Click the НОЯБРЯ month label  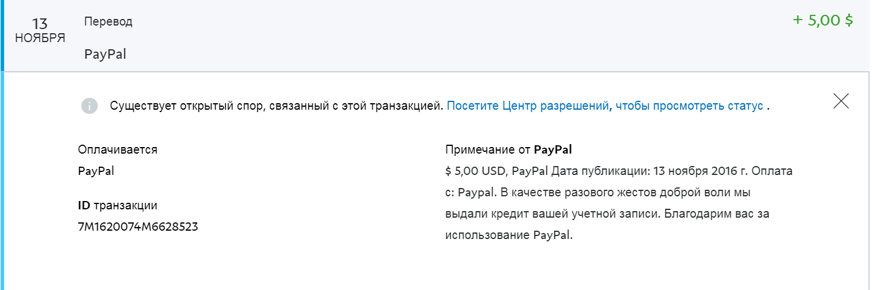(x=40, y=39)
